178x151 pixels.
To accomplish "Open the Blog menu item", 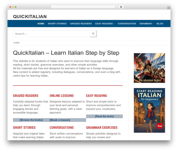I will [x=160, y=24].
